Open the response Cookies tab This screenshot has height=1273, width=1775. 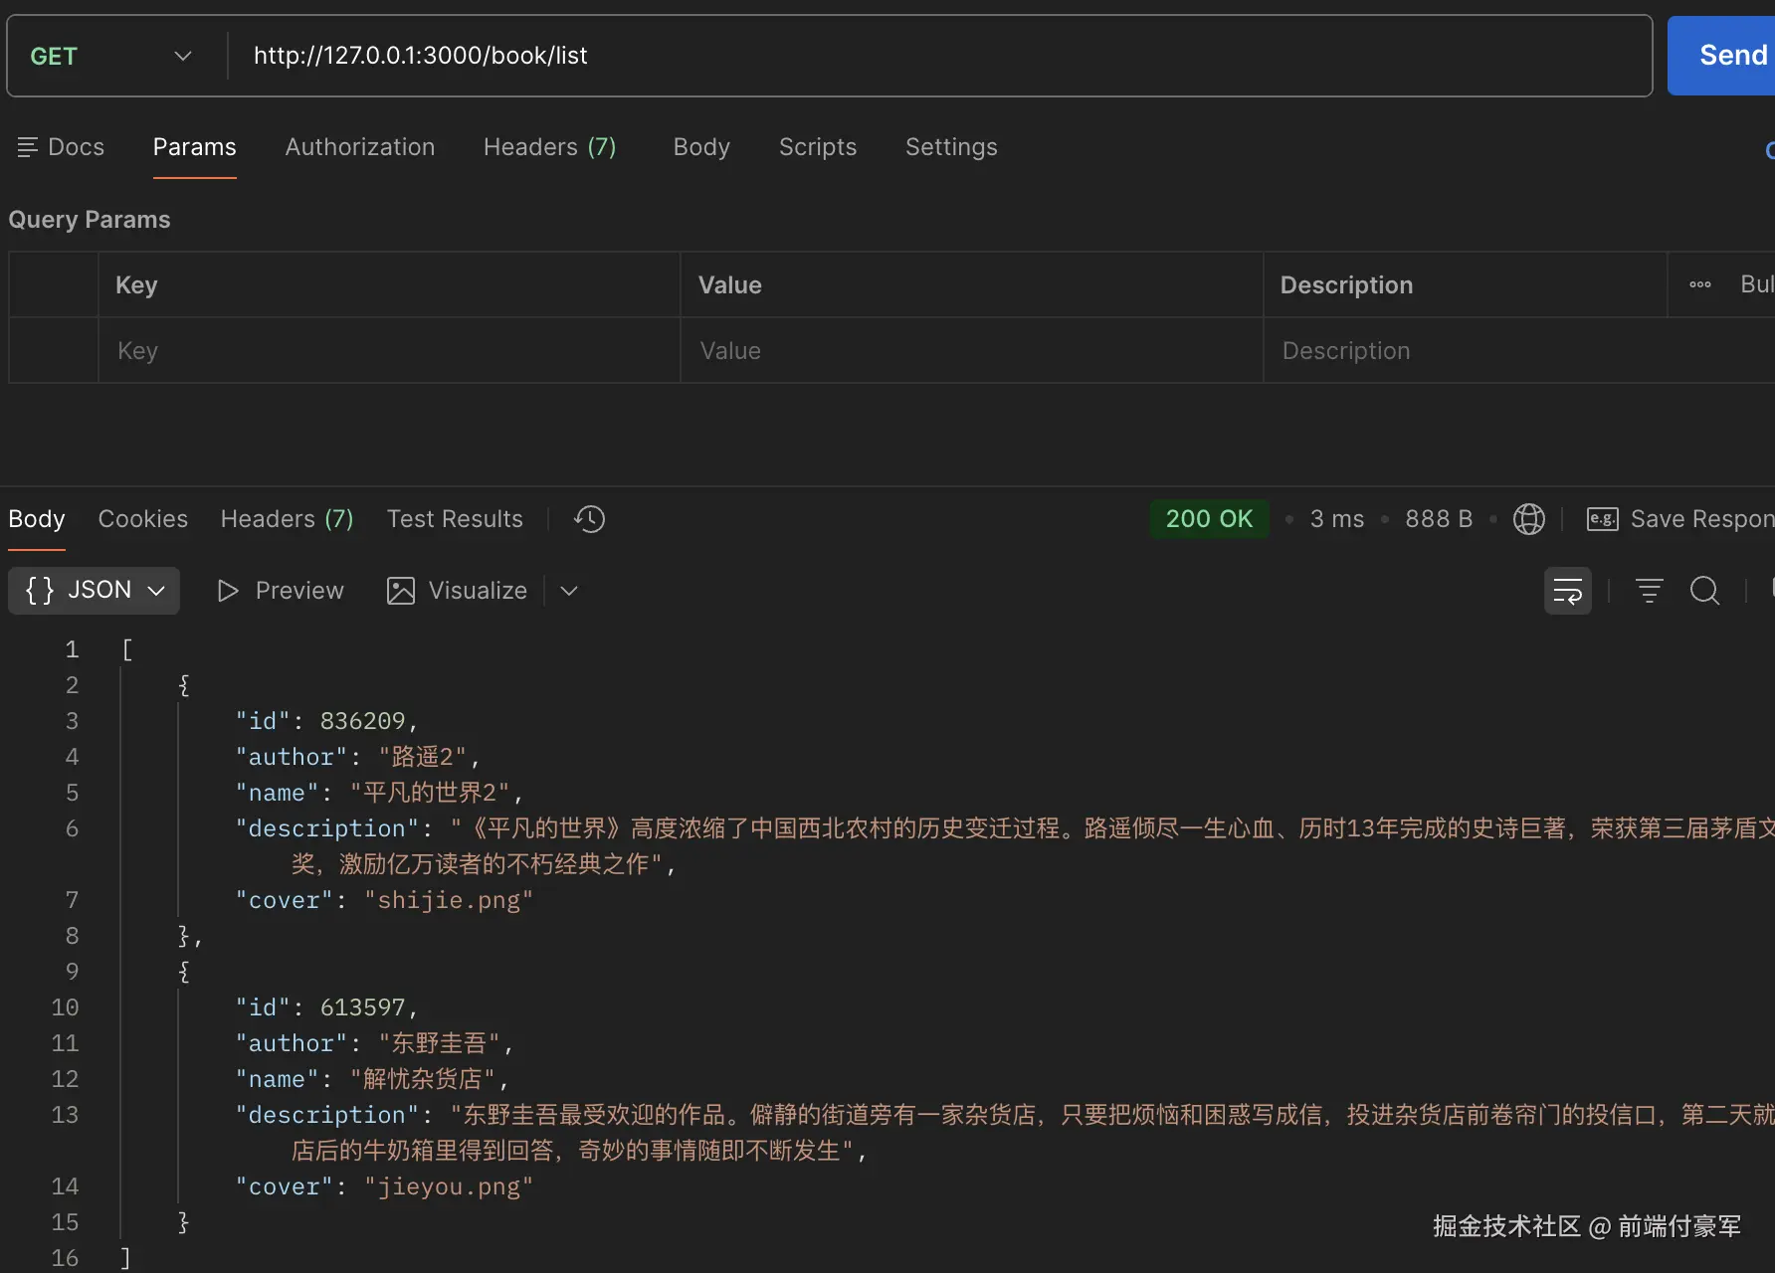[143, 519]
